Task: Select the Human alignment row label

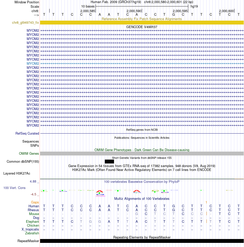Action: 34,206
